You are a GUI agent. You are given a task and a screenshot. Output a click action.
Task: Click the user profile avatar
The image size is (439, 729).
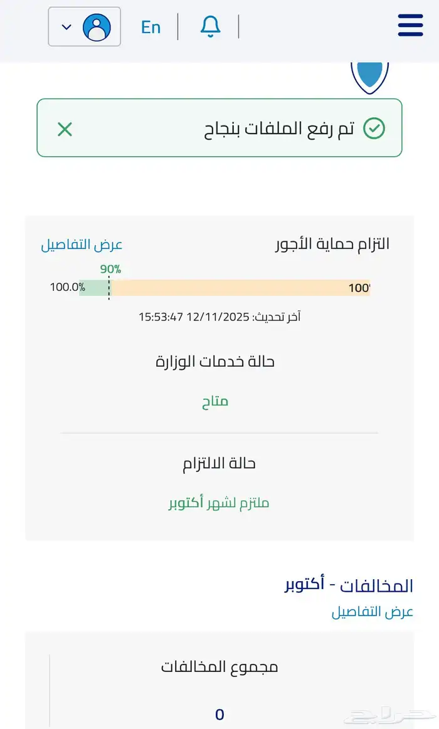click(x=97, y=26)
